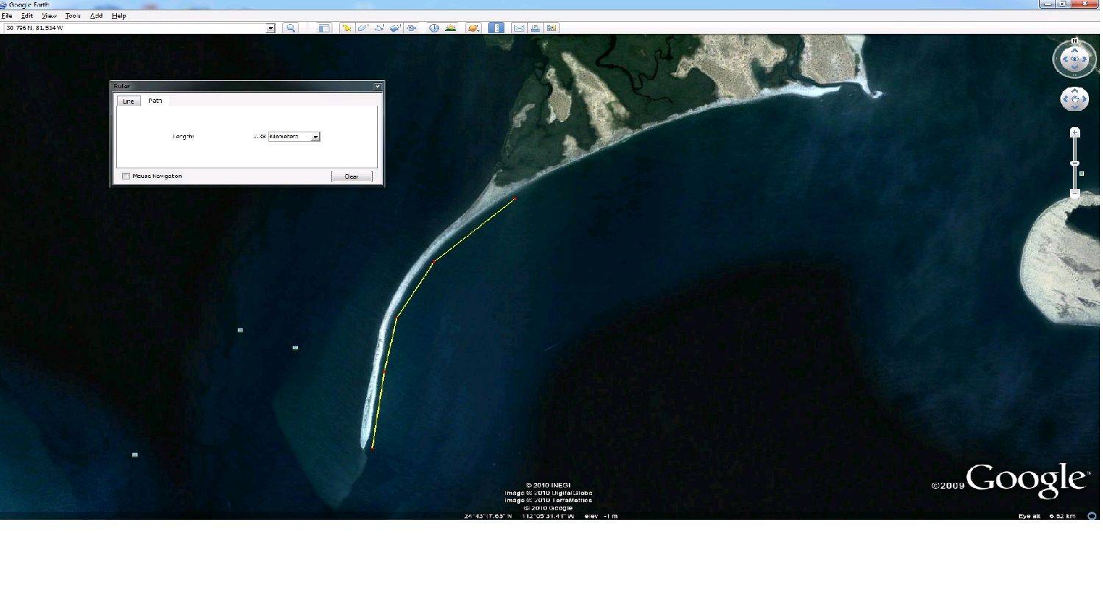1103x597 pixels.
Task: Click the N north compass marker
Action: (x=1074, y=41)
